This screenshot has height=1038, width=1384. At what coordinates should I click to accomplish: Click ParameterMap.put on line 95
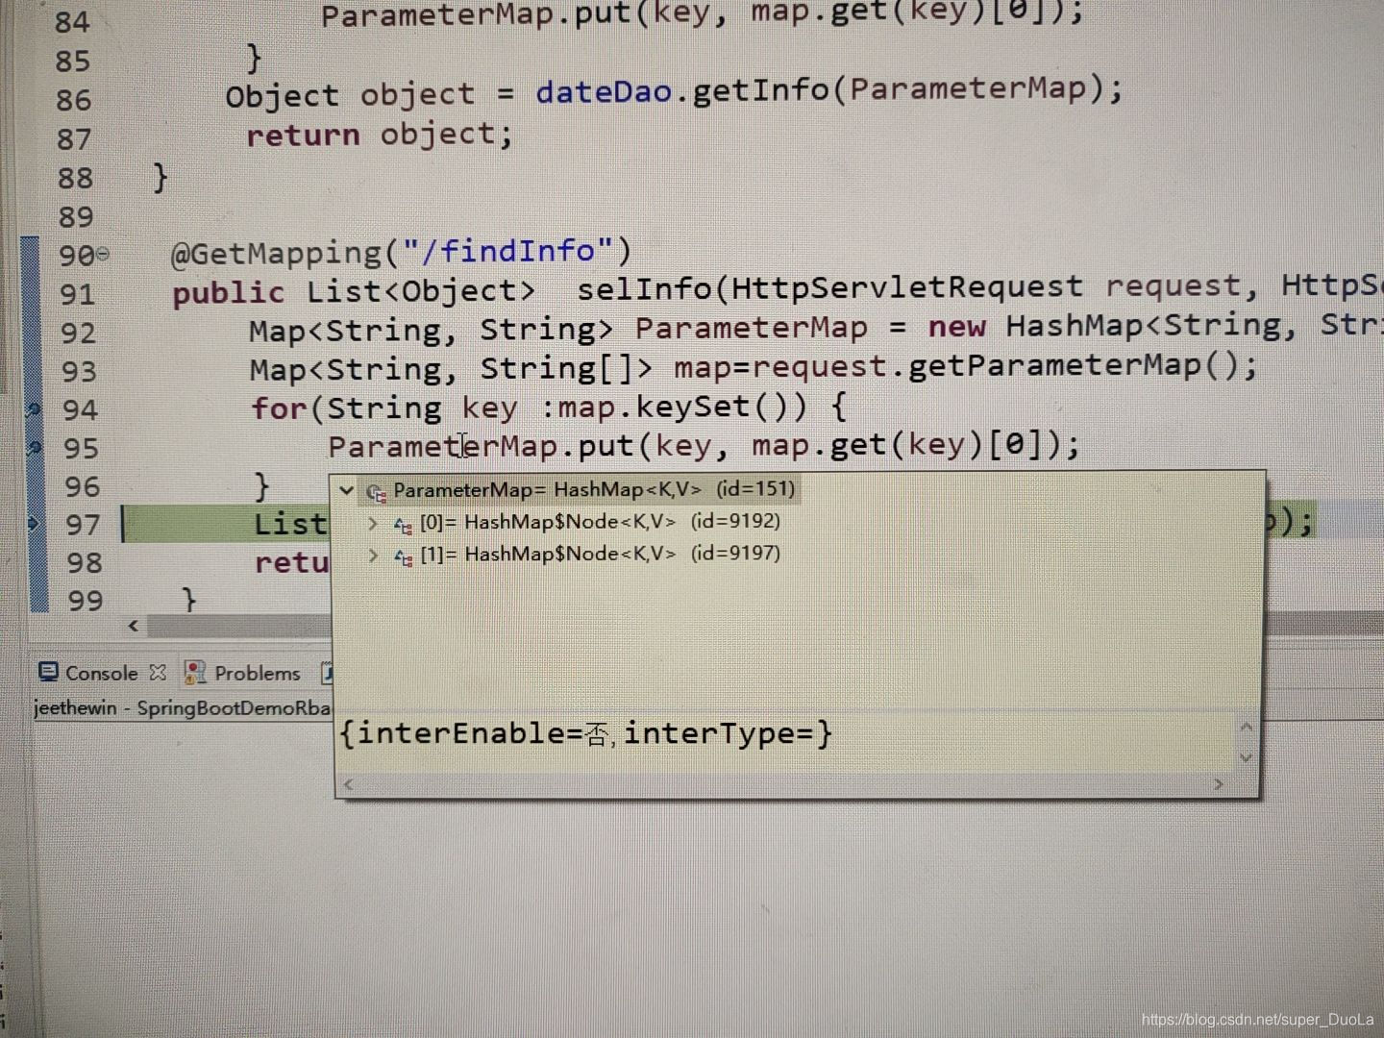482,446
